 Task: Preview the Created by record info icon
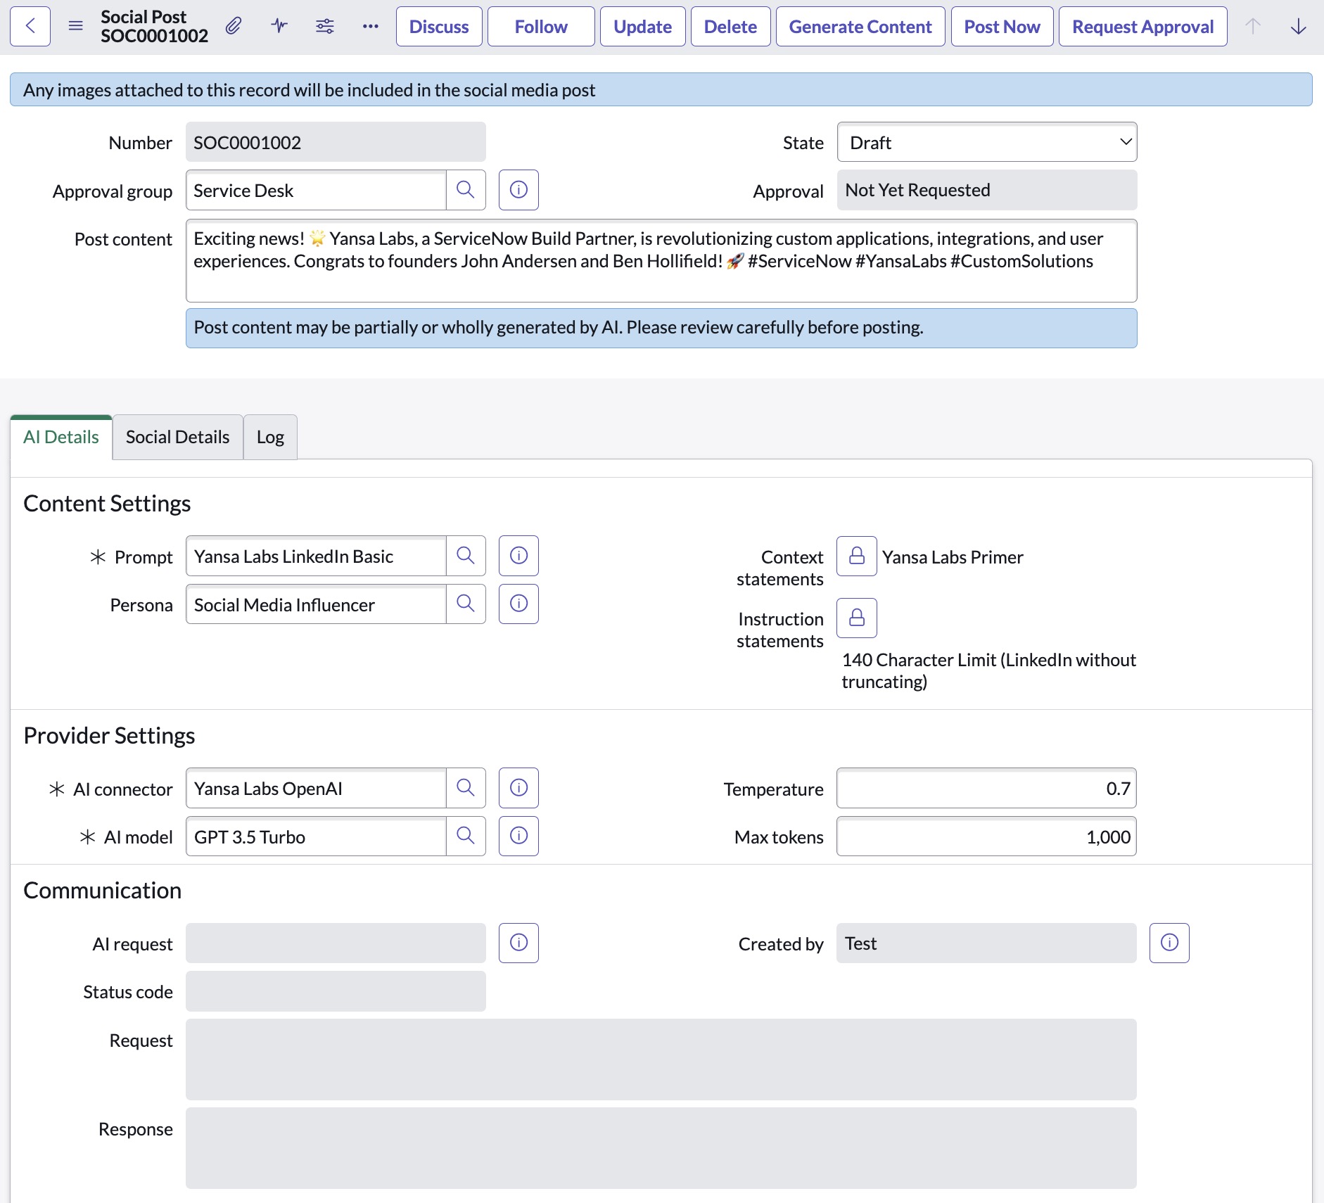click(1169, 943)
